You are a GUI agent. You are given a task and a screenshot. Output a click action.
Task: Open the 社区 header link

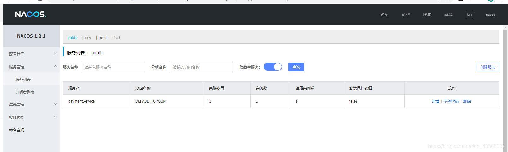(x=448, y=15)
